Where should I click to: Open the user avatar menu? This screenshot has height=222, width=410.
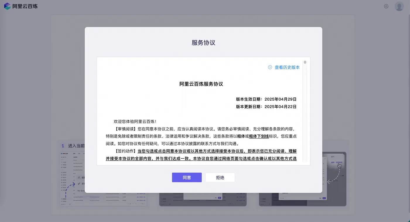click(399, 6)
